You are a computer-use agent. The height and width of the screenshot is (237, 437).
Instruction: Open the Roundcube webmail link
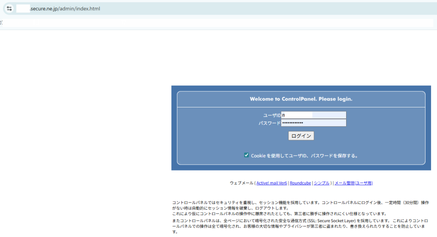pyautogui.click(x=300, y=183)
